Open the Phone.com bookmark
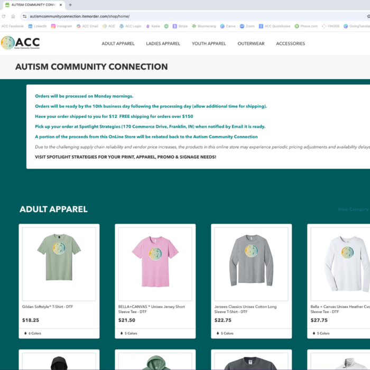Viewport: 370px width, 370px height. (306, 26)
